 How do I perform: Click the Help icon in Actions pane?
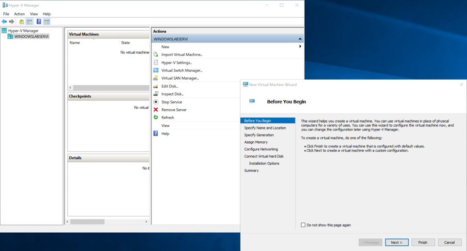pos(156,134)
